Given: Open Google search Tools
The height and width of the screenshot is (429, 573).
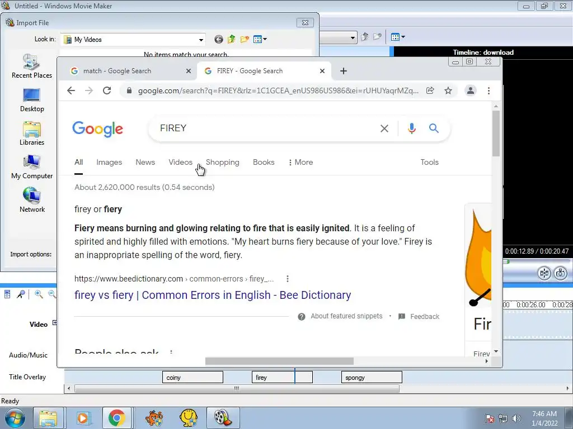Looking at the screenshot, I should tap(429, 162).
